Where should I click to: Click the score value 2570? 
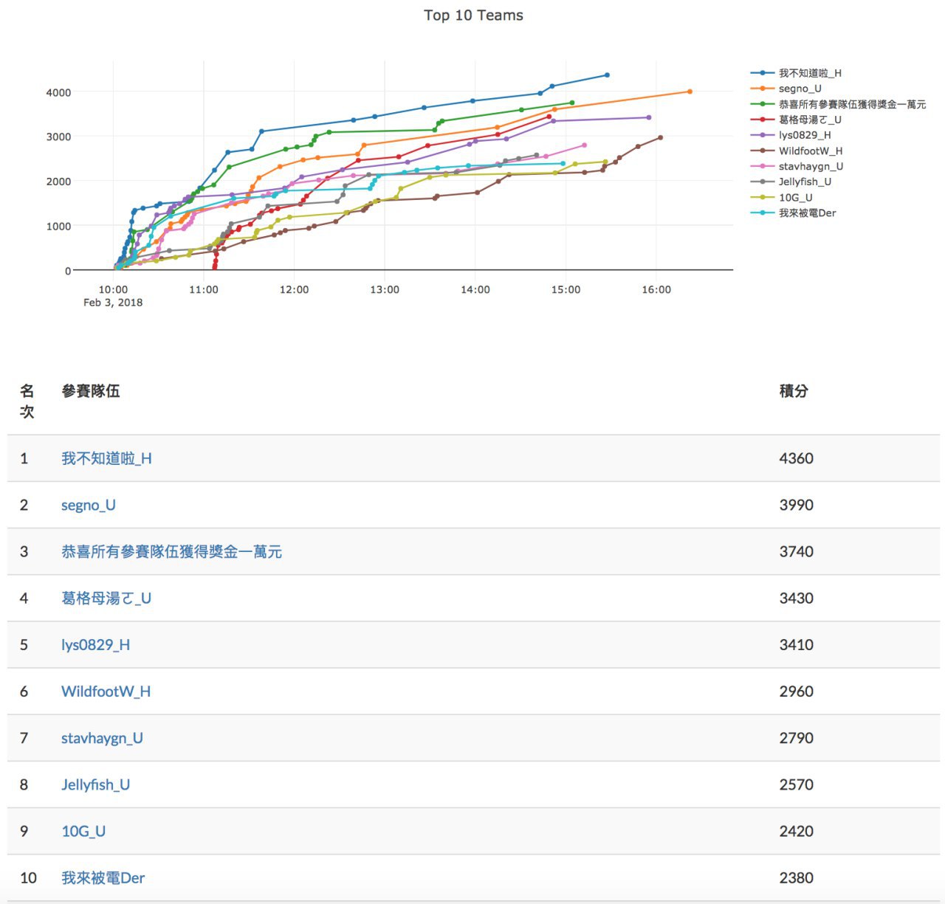(797, 784)
